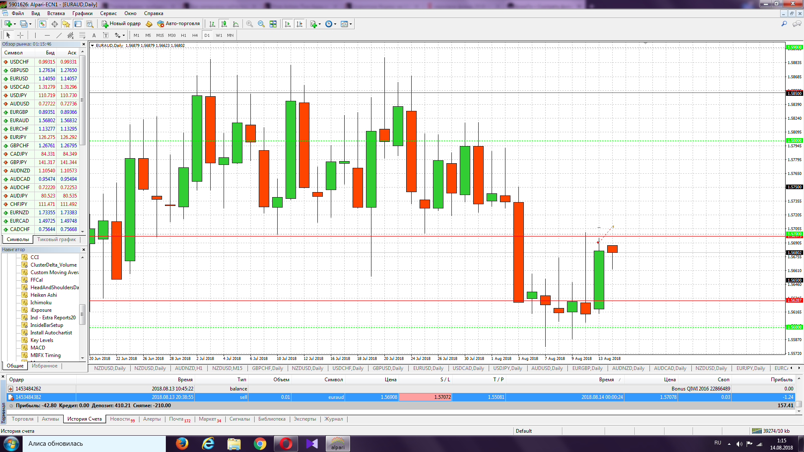The image size is (804, 452).
Task: Switch chart to bar chart type
Action: point(212,24)
